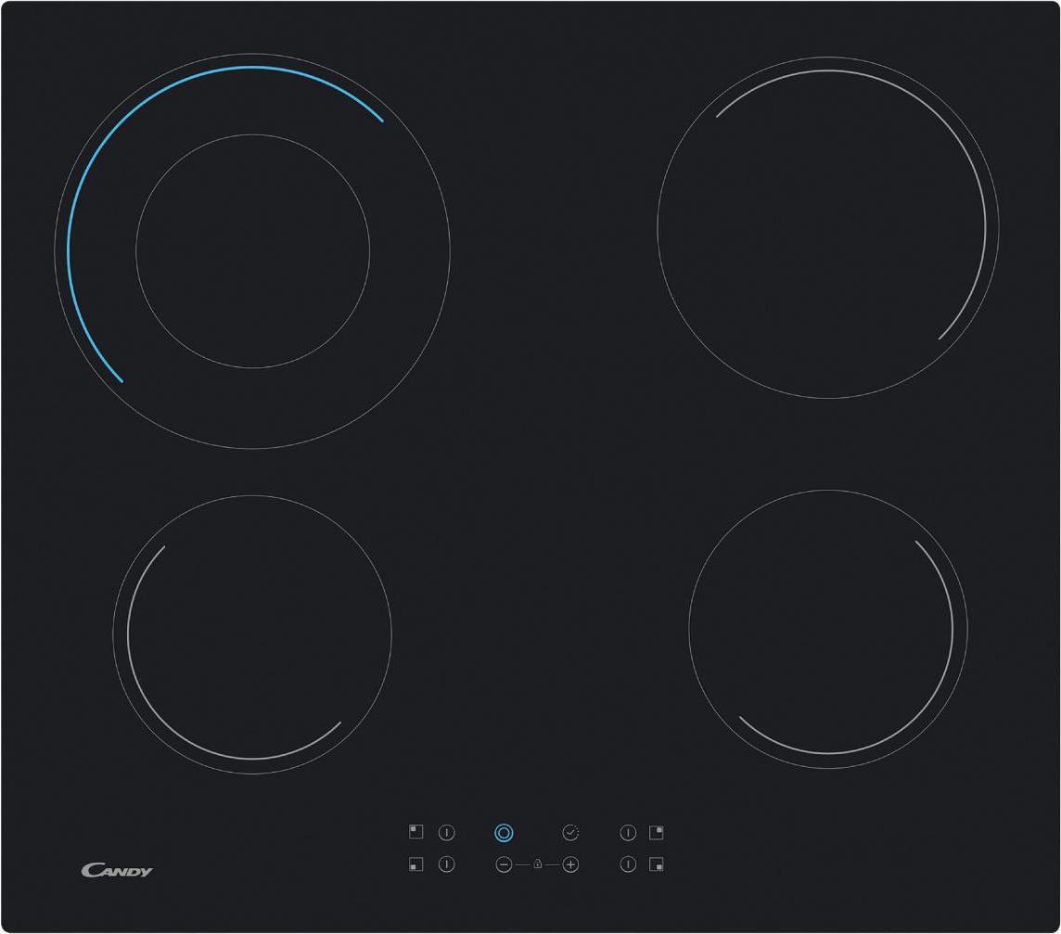Tap the timer clock icon
Viewport: 1061px width, 934px height.
pos(570,833)
